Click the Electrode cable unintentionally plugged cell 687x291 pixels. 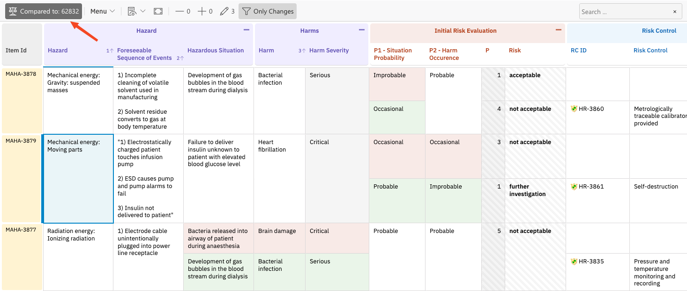pyautogui.click(x=148, y=256)
